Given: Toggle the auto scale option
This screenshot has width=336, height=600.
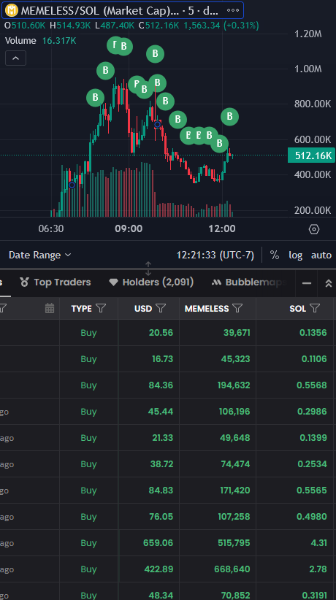Looking at the screenshot, I should pyautogui.click(x=321, y=255).
